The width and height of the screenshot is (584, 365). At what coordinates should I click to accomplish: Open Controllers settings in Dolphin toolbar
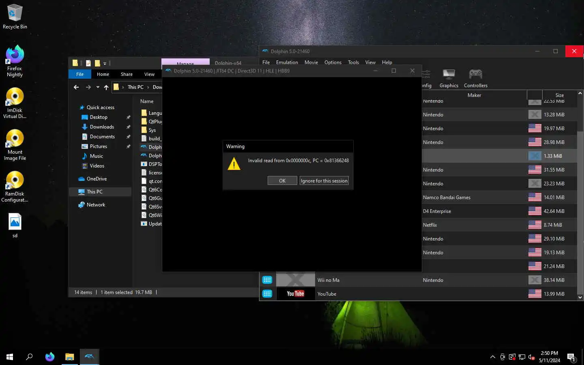pos(476,78)
